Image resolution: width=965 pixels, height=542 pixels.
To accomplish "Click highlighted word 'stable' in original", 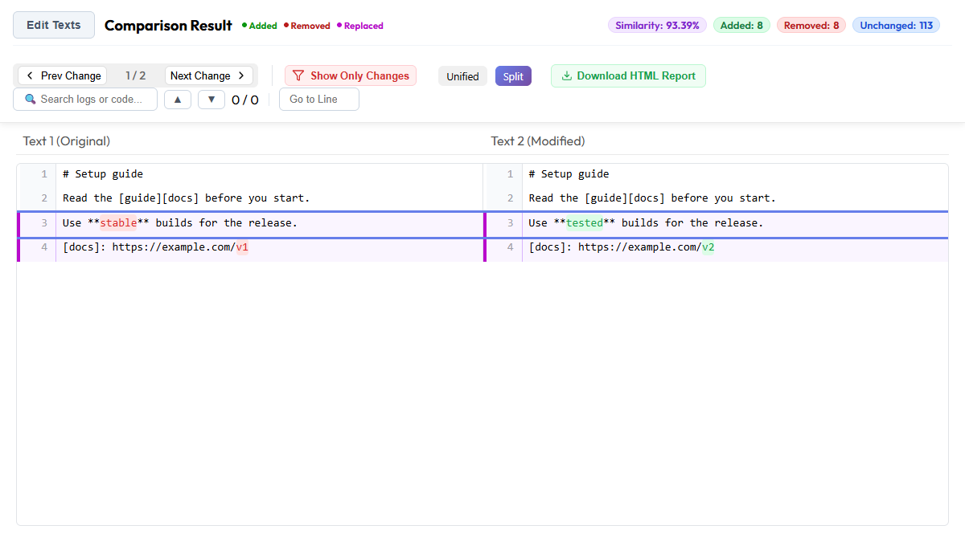I will (x=118, y=222).
